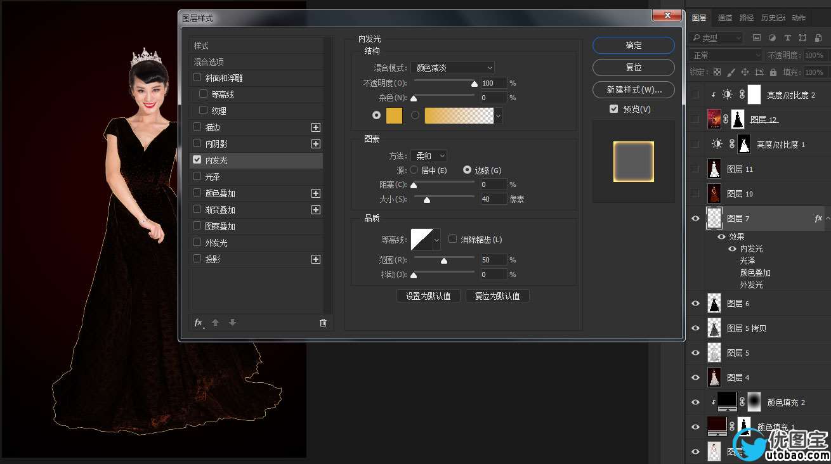Open contour picker dropdown arrow
Viewport: 831px width, 464px height.
pyautogui.click(x=436, y=240)
